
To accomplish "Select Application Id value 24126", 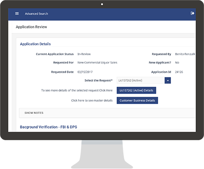I will tap(179, 72).
